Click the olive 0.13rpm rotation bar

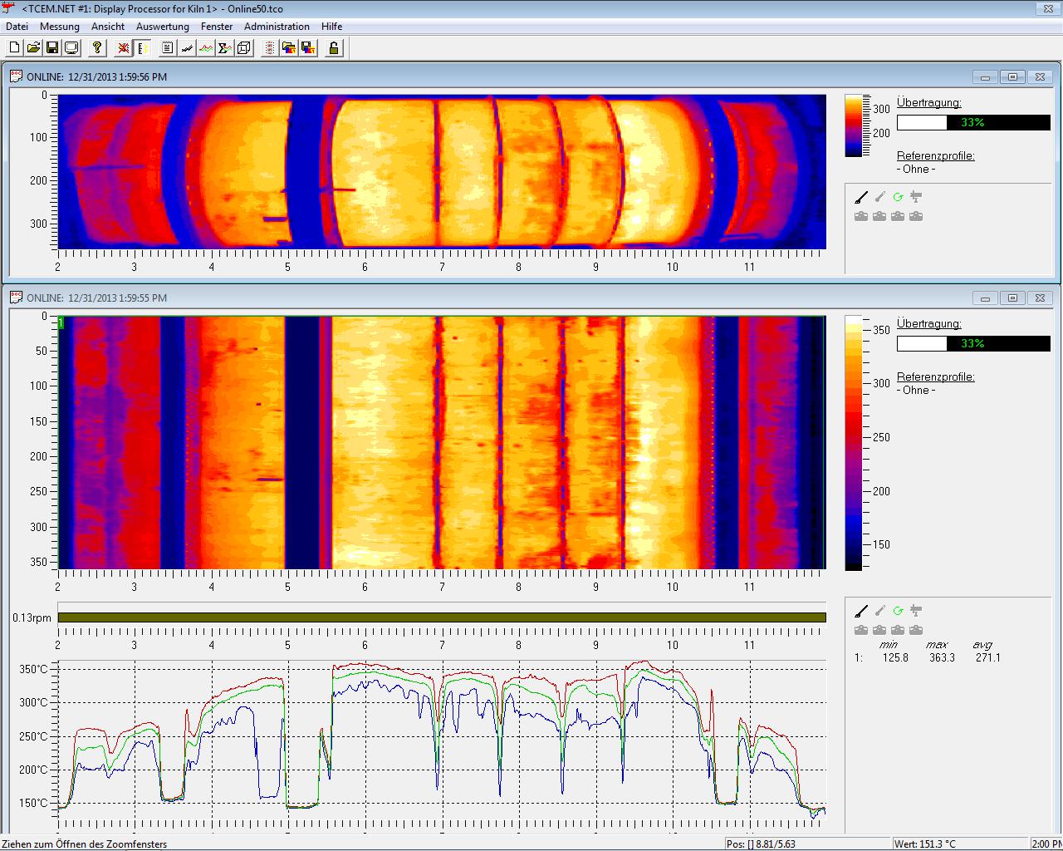[442, 617]
